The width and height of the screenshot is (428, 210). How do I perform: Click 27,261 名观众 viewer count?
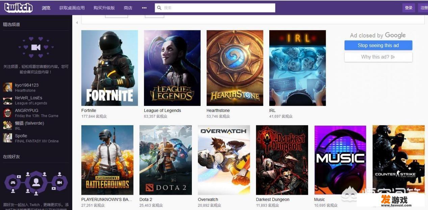point(93,205)
